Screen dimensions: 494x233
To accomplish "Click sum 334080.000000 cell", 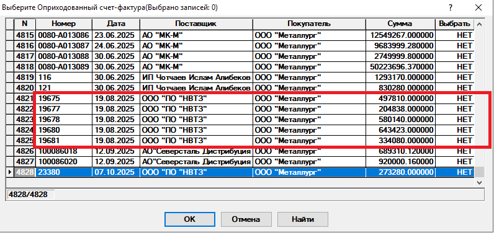I will click(400, 141).
